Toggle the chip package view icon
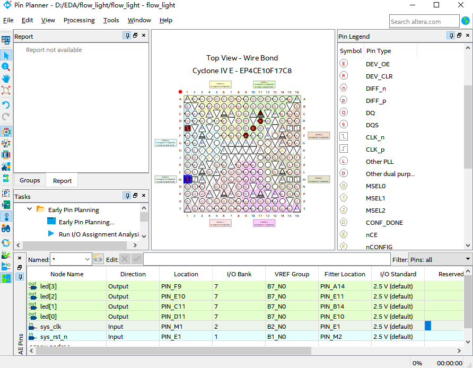This screenshot has width=473, height=368. coord(6,132)
